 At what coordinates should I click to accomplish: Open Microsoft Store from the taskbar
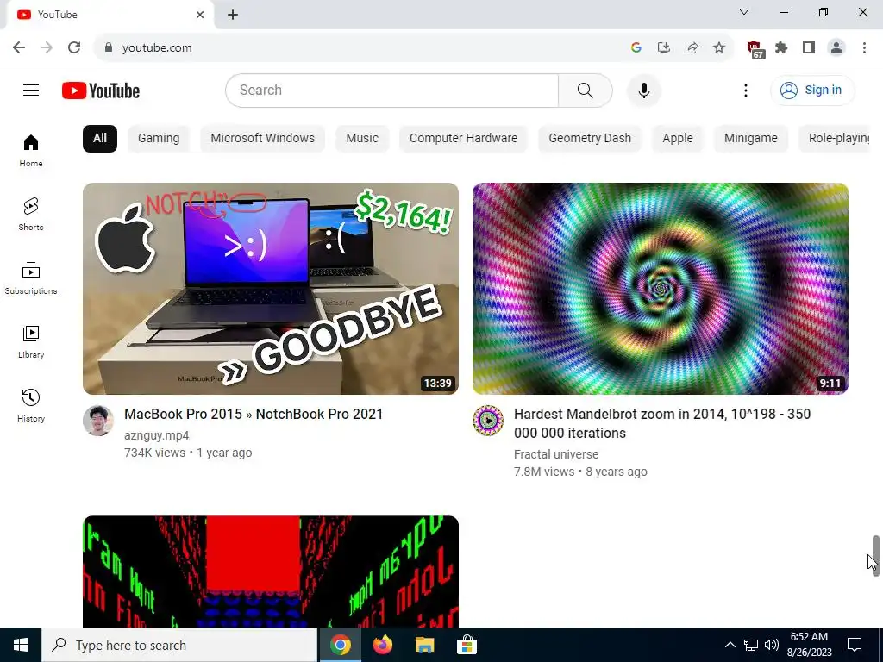point(467,645)
